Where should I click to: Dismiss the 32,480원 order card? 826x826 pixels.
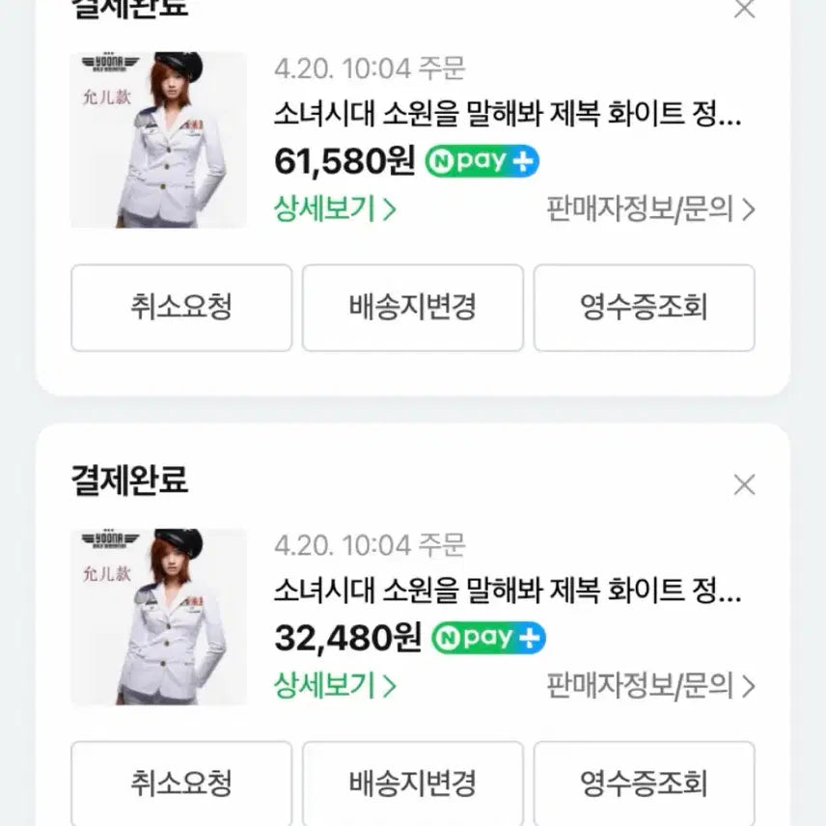pyautogui.click(x=744, y=484)
